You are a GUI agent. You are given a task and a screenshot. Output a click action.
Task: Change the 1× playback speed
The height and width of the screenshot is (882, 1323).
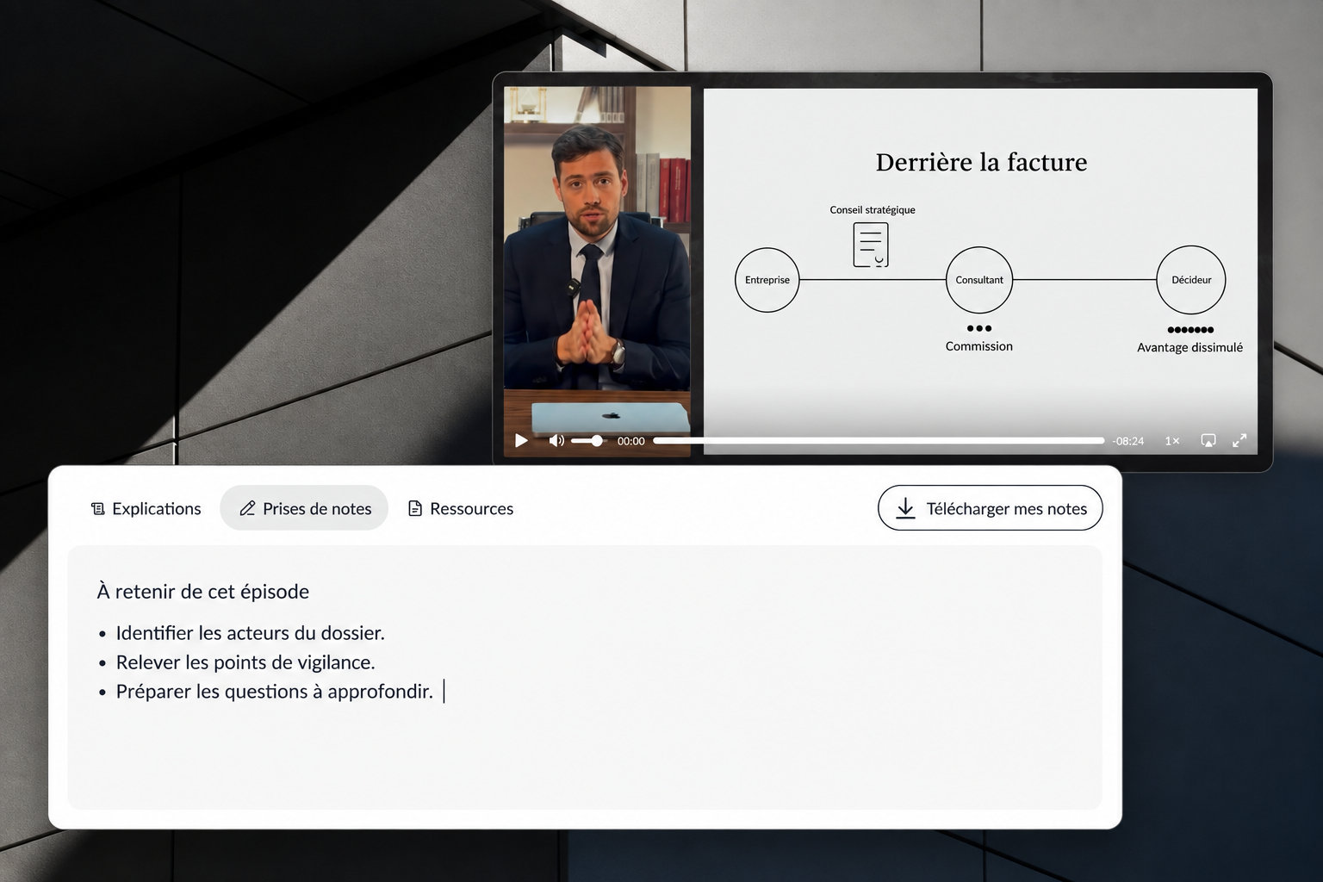(x=1172, y=441)
